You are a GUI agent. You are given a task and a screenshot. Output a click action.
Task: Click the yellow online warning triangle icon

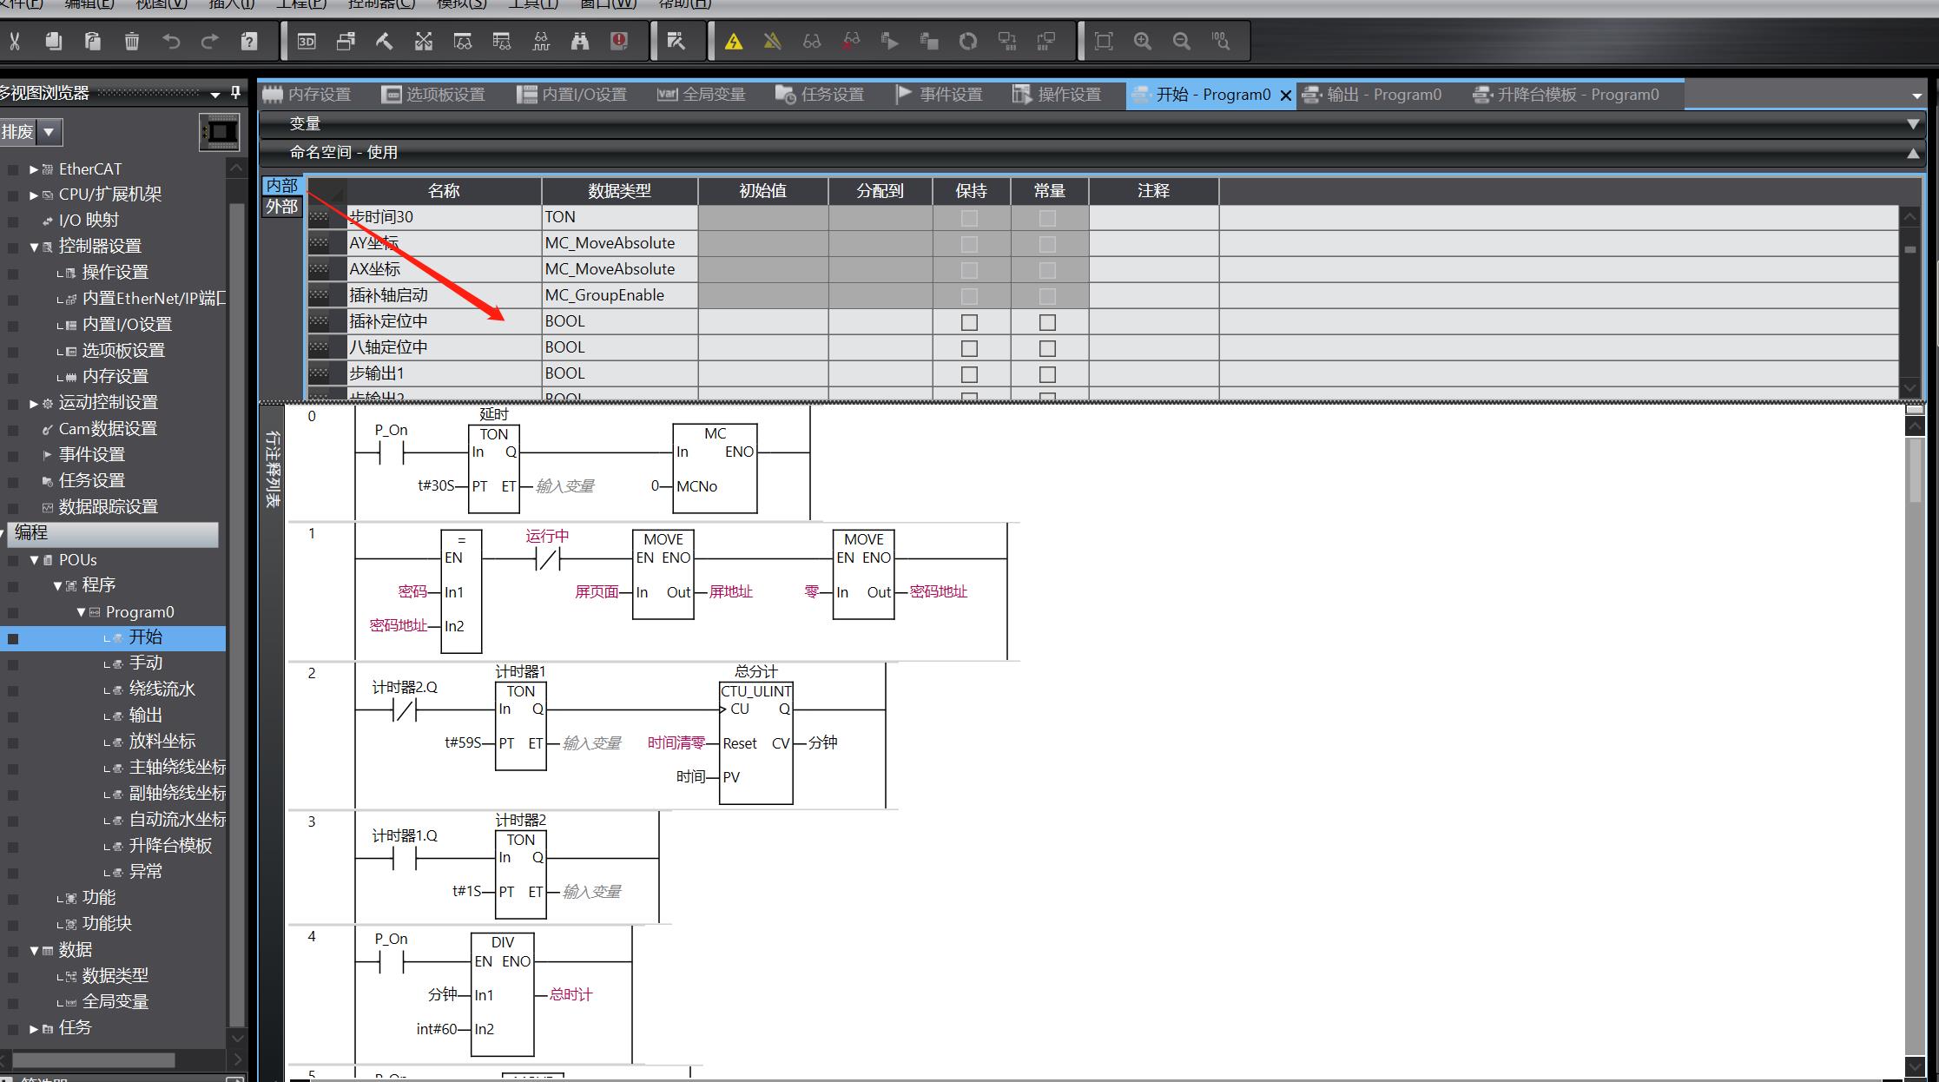tap(734, 41)
